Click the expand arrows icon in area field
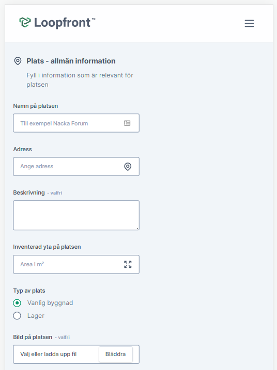 tap(128, 264)
